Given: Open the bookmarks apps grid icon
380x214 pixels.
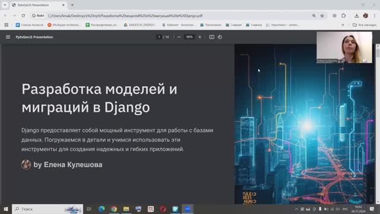Looking at the screenshot, I should coord(7,25).
